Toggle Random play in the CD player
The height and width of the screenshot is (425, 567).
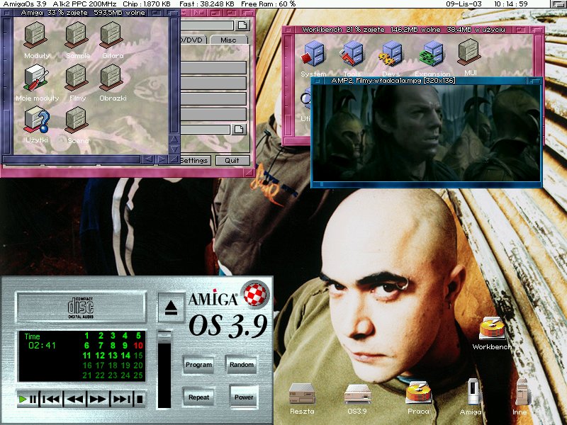tap(241, 365)
